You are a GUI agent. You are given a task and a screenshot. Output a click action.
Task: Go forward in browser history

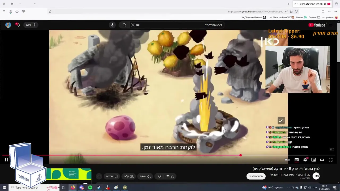[x=329, y=11]
